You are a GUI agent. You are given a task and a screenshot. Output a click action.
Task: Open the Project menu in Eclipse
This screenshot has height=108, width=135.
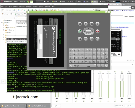41,7
